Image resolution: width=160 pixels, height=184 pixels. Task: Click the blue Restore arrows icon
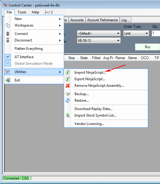click(68, 100)
